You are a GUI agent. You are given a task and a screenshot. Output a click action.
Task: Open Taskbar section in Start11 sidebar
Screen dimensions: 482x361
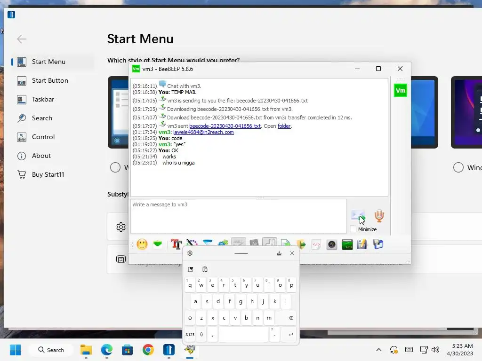tap(52, 99)
